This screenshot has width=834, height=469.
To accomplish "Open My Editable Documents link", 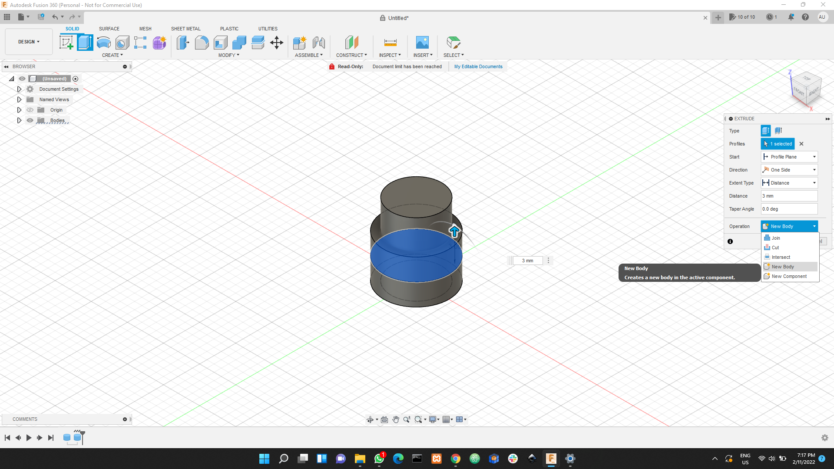I will 478,66.
